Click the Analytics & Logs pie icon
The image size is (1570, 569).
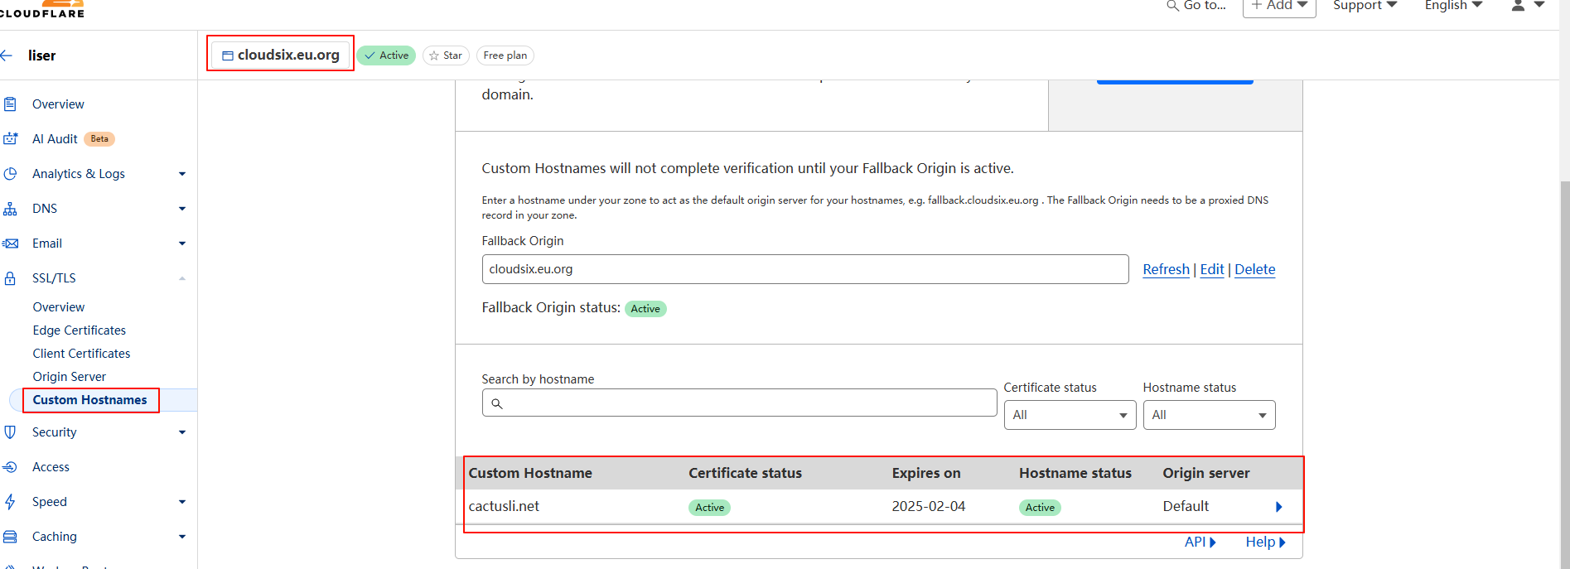10,174
